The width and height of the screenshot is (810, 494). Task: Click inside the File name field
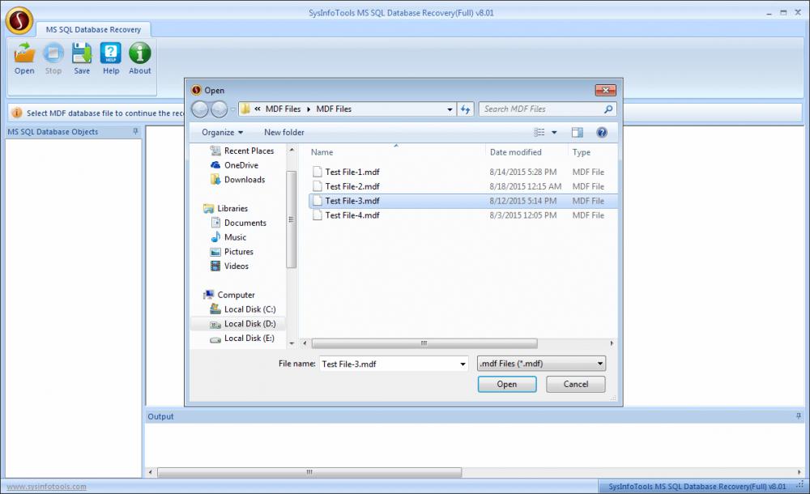tap(389, 364)
